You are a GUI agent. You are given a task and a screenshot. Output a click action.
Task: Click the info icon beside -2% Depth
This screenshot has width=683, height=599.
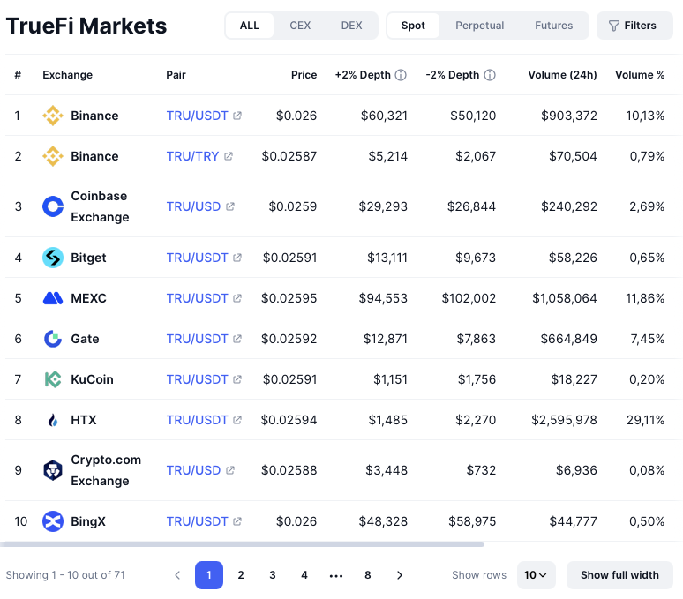490,75
